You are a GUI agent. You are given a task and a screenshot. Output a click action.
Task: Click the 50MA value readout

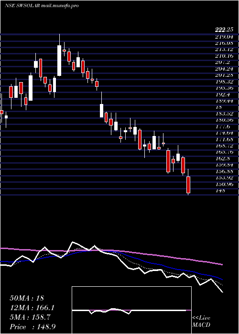[x=27, y=298]
